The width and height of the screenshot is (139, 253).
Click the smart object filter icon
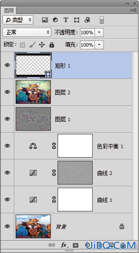coord(87,20)
